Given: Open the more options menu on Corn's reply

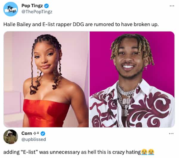Looking at the screenshot, I should point(171,134).
